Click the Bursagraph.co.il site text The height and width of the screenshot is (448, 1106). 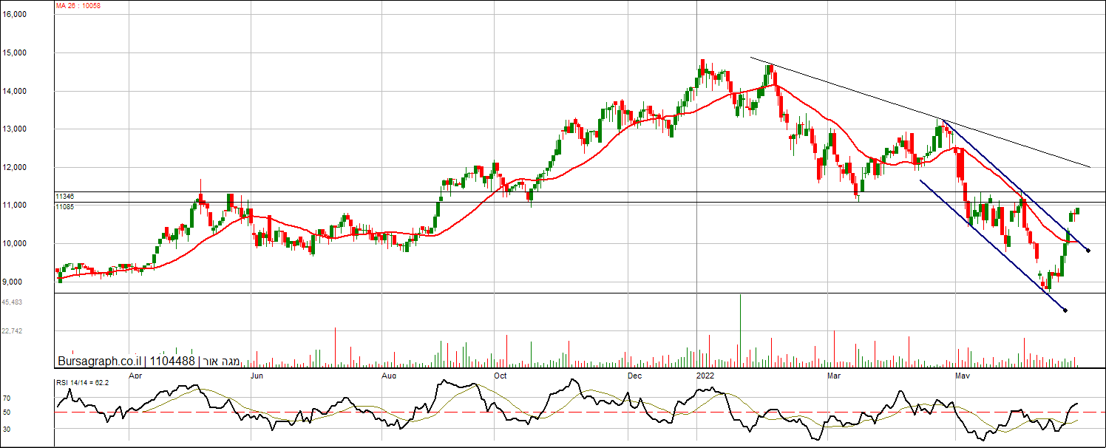100,362
